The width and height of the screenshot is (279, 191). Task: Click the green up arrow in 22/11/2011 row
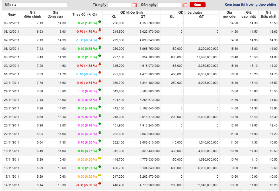[x=100, y=132]
